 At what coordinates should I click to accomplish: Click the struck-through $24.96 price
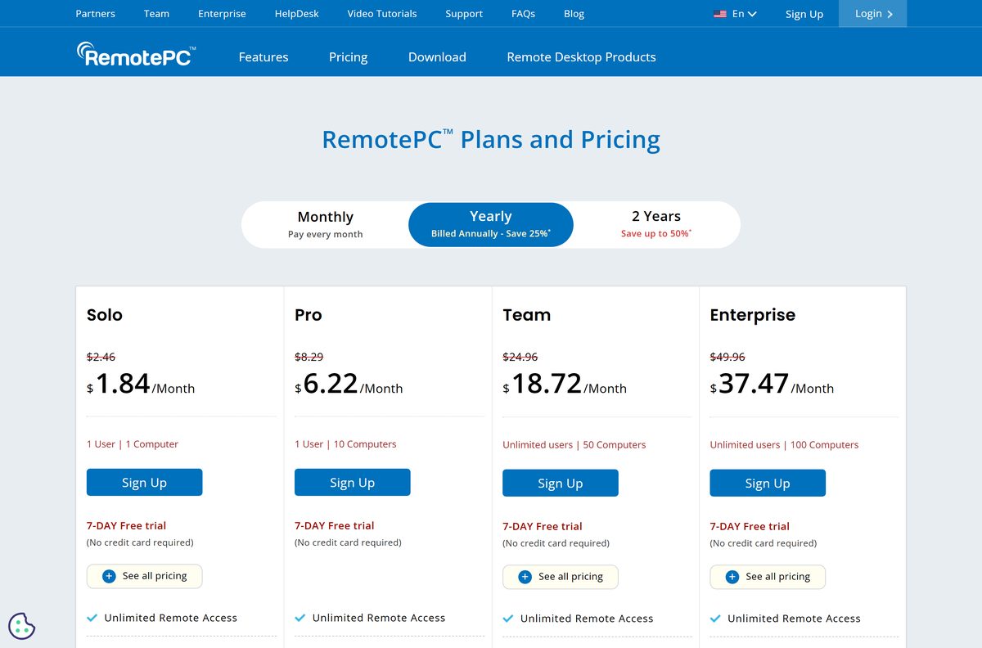520,357
